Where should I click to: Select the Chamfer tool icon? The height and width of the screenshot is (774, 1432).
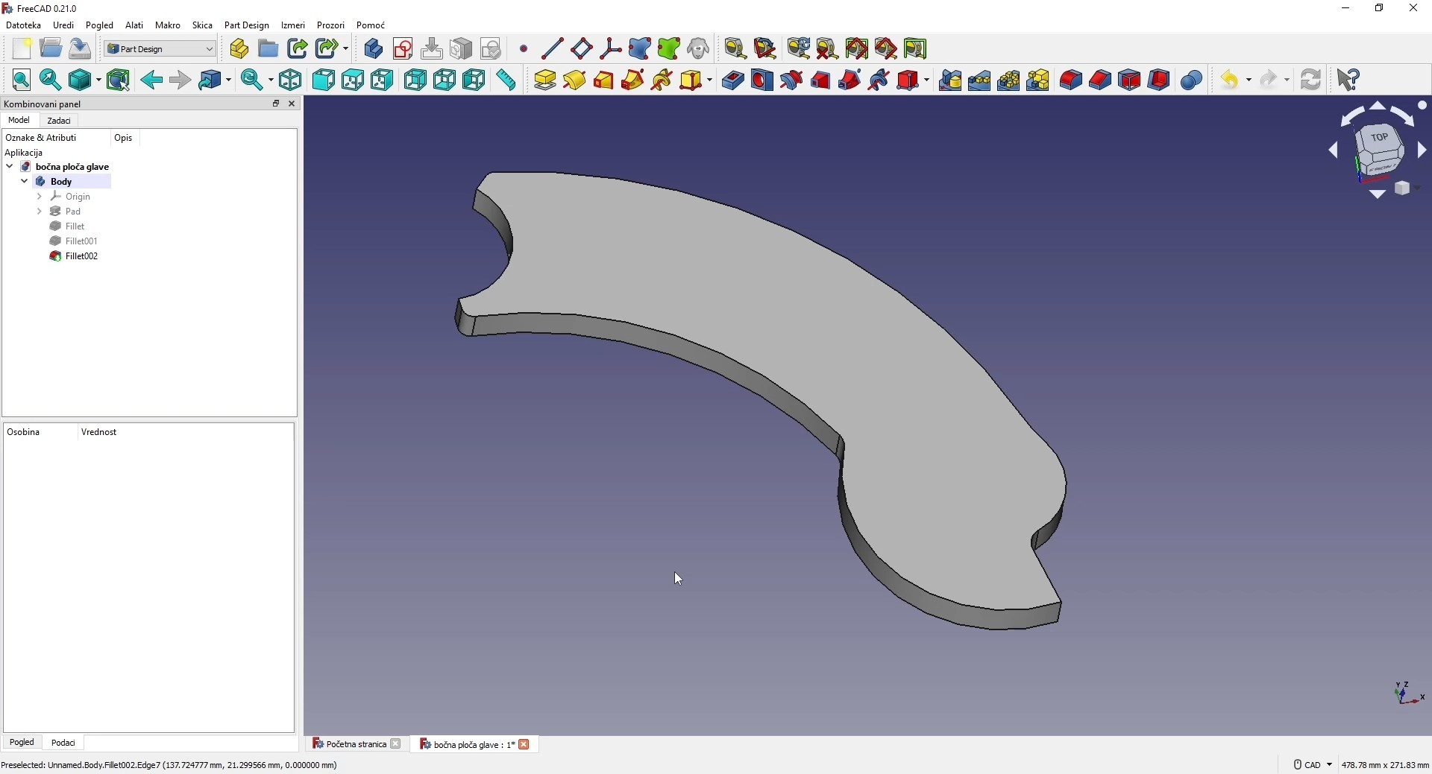(x=1101, y=80)
